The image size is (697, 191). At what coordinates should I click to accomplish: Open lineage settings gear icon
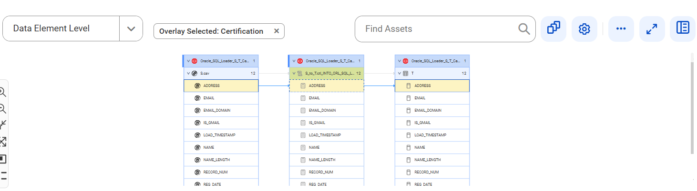click(584, 29)
